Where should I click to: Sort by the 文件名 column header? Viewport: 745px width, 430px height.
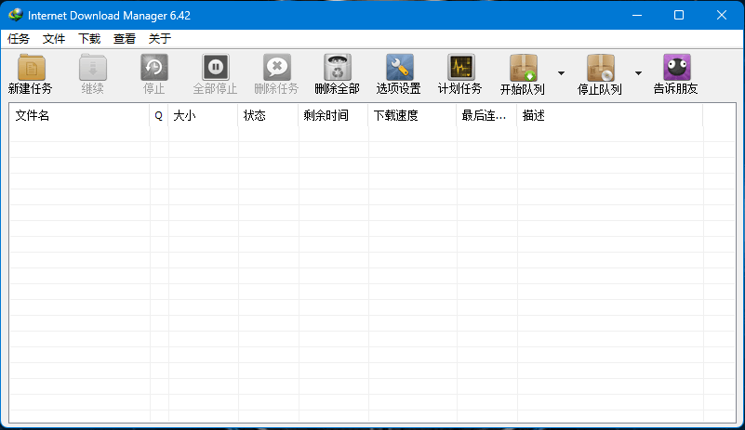point(79,116)
